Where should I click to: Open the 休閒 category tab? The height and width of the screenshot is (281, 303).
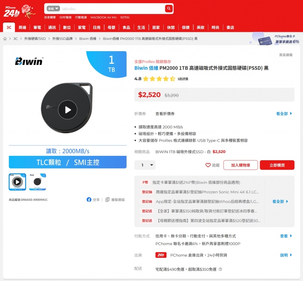coord(171,28)
